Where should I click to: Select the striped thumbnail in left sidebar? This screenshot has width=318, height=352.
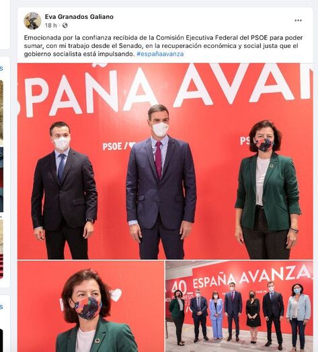click(x=1, y=249)
